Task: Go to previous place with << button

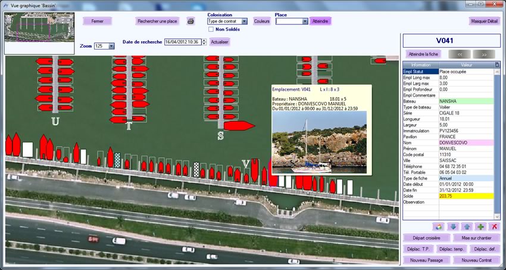Action: pos(459,54)
